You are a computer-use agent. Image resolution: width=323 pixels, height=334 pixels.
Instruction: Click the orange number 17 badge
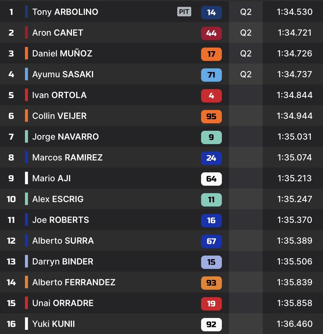[211, 54]
